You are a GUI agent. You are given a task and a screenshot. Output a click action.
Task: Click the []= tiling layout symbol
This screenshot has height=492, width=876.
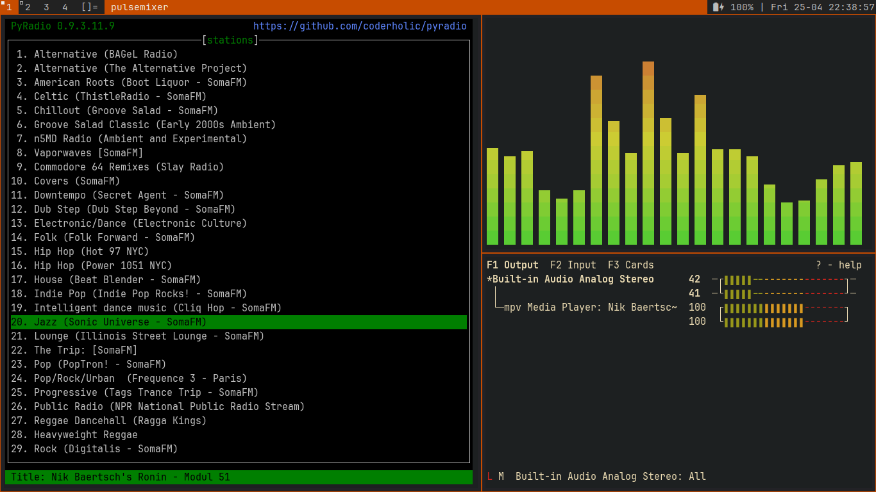tap(90, 7)
